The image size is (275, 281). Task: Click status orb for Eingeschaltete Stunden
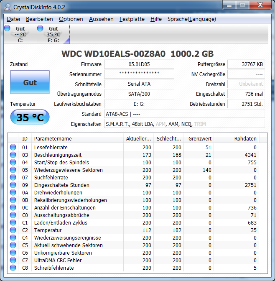[x=13, y=185]
